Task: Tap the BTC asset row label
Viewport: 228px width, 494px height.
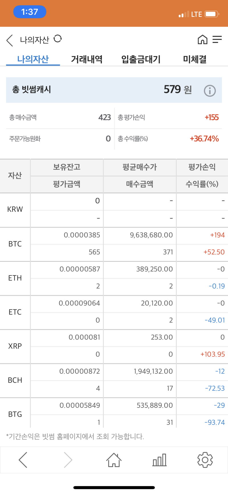Action: click(x=15, y=244)
